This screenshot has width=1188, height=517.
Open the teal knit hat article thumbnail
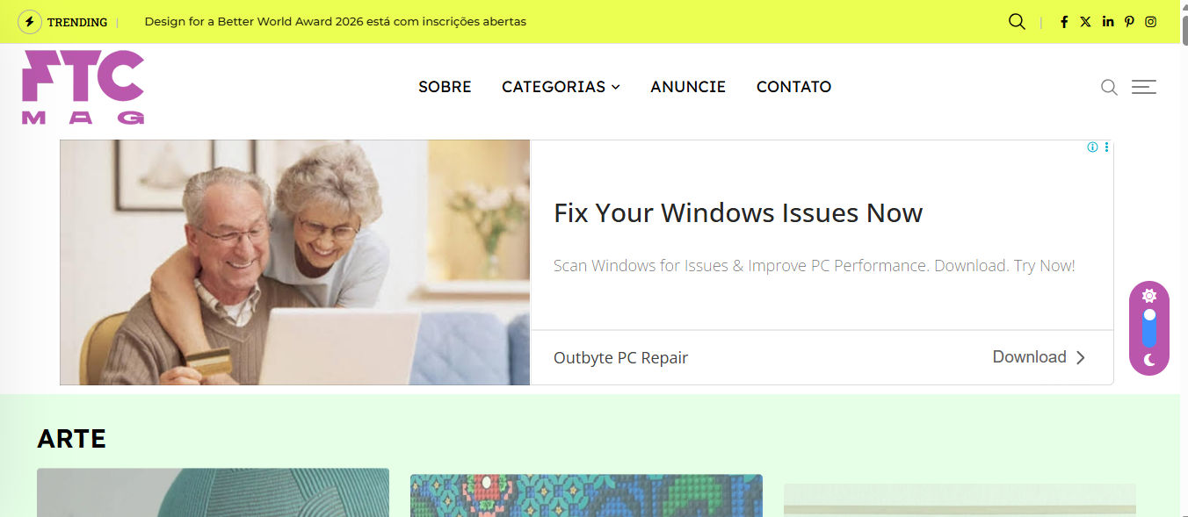click(x=213, y=492)
